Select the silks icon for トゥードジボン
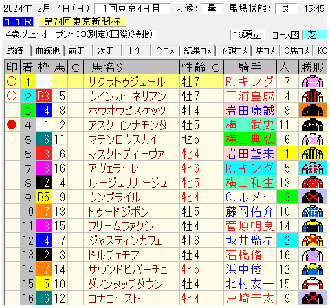 click(313, 212)
